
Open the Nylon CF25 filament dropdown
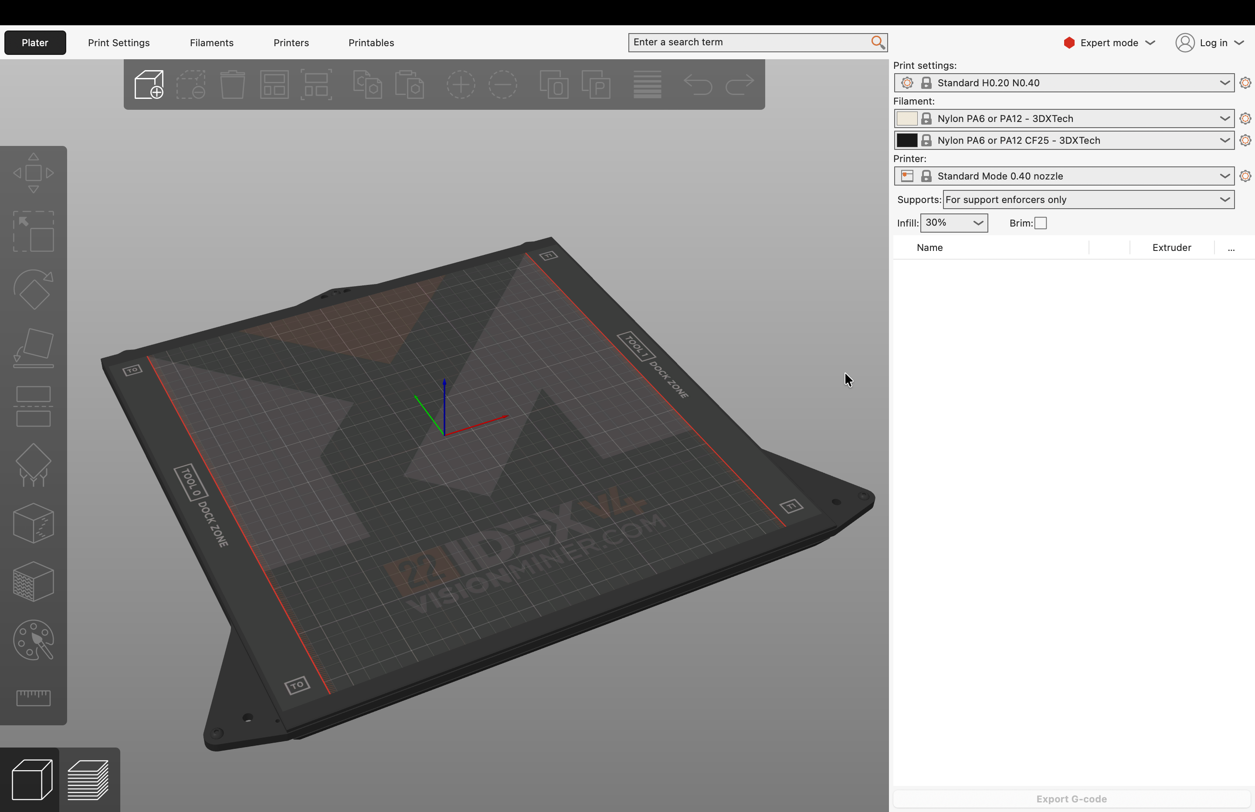point(1064,140)
